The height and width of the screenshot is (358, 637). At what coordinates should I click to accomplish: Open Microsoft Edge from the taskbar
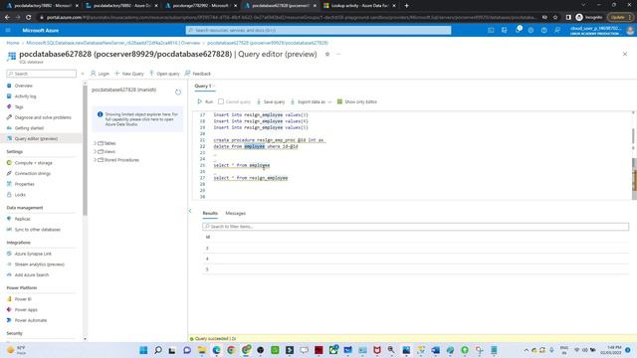pos(217,350)
